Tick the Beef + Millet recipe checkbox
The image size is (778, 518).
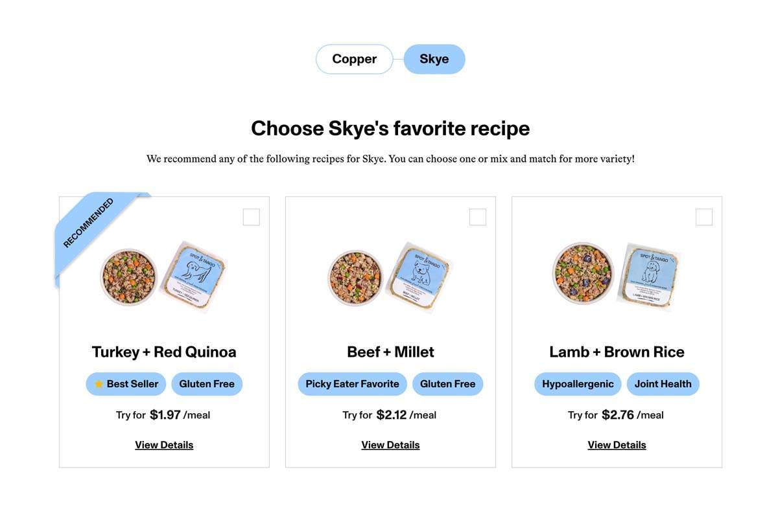tap(478, 217)
